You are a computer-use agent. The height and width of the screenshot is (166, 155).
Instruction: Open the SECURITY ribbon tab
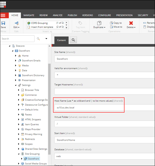coord(143,15)
